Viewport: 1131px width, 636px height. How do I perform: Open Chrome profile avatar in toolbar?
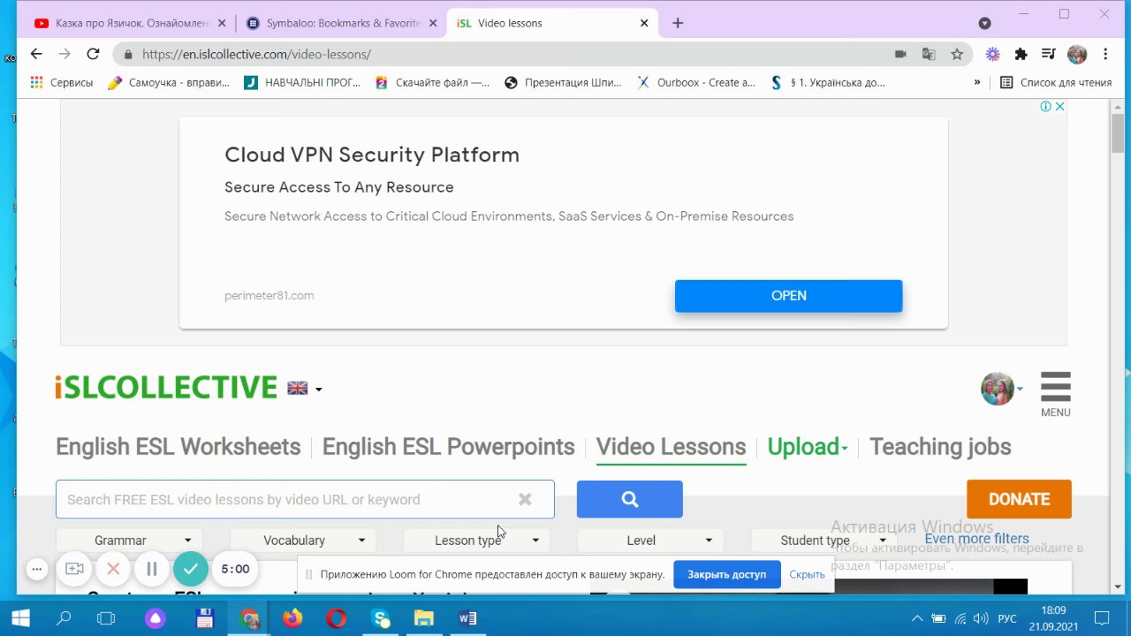[1077, 54]
